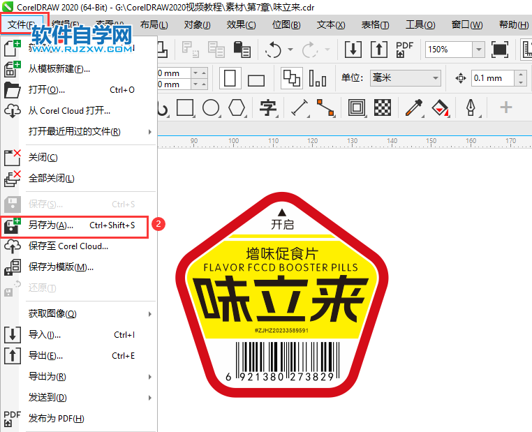The image size is (532, 432).
Task: Decrease nudge distance with down stepper
Action: coord(520,82)
